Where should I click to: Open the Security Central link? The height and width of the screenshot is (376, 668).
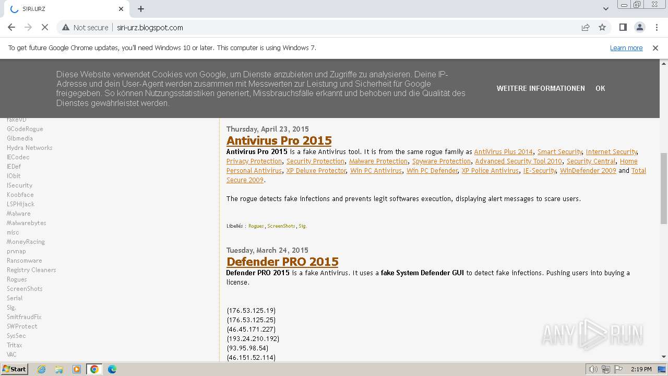point(591,161)
